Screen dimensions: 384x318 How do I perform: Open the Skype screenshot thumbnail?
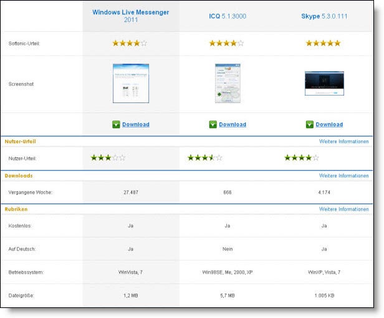[324, 83]
